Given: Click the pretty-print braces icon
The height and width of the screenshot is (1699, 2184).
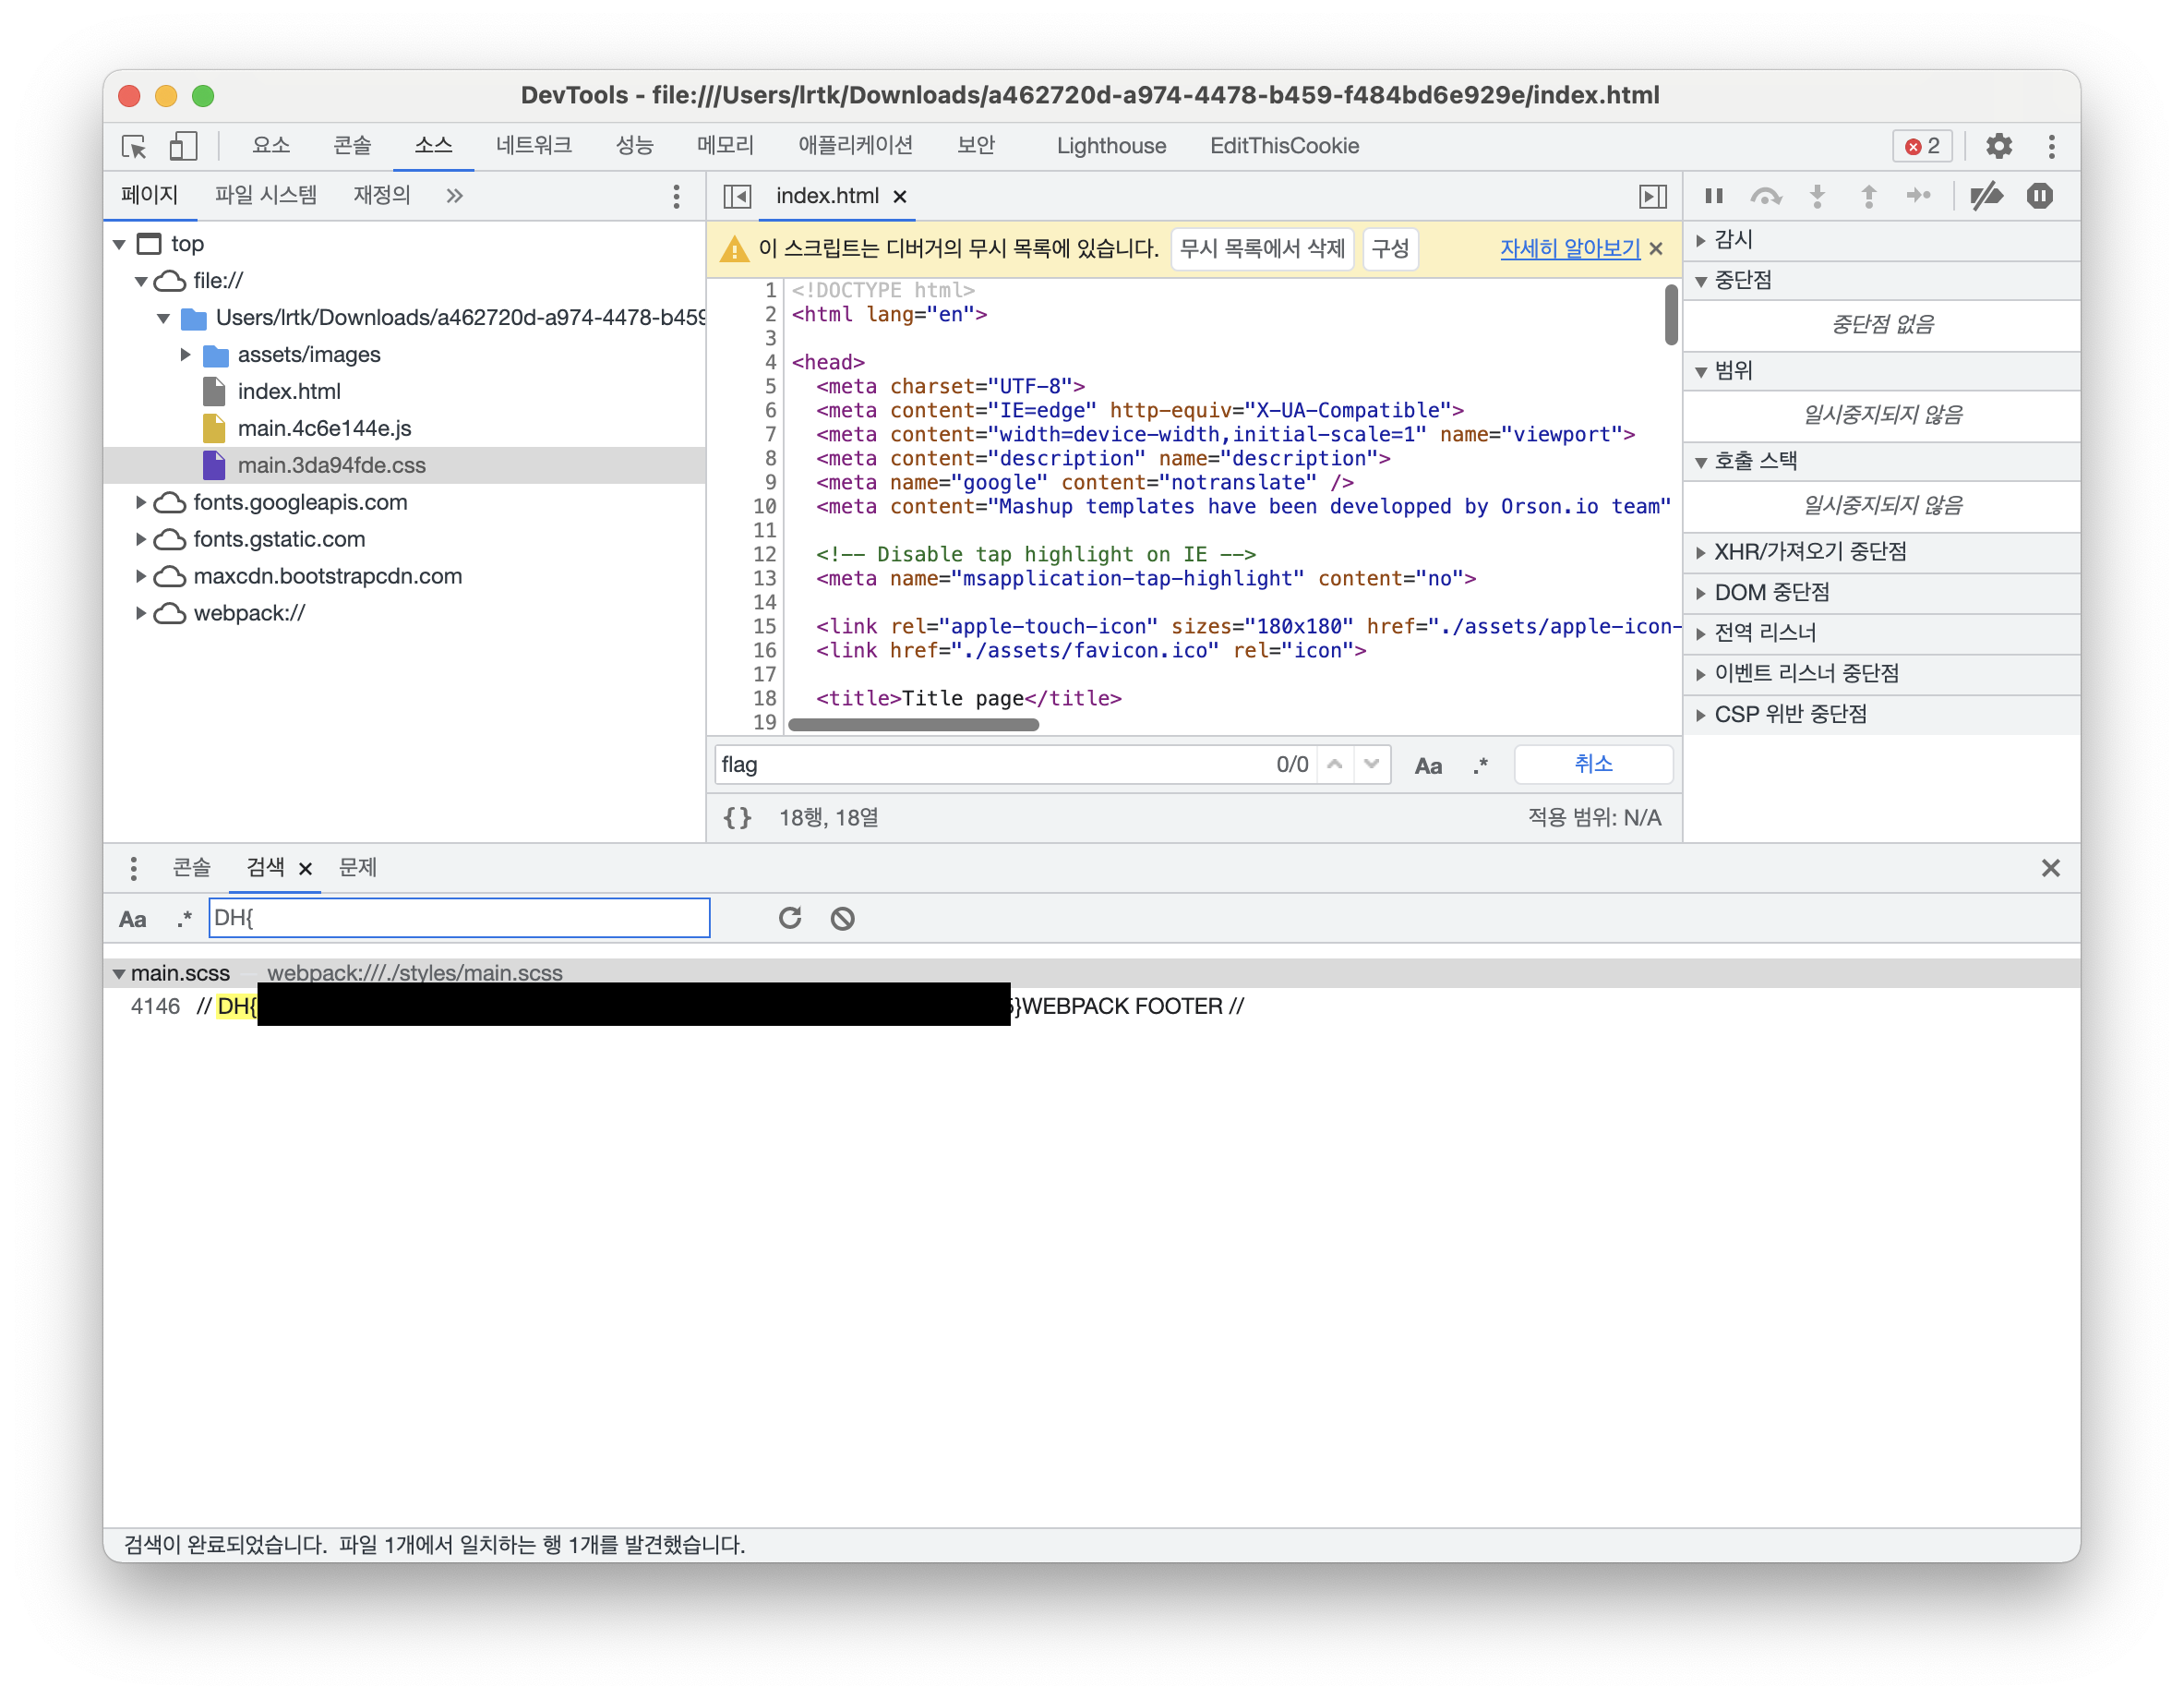Looking at the screenshot, I should tap(737, 817).
